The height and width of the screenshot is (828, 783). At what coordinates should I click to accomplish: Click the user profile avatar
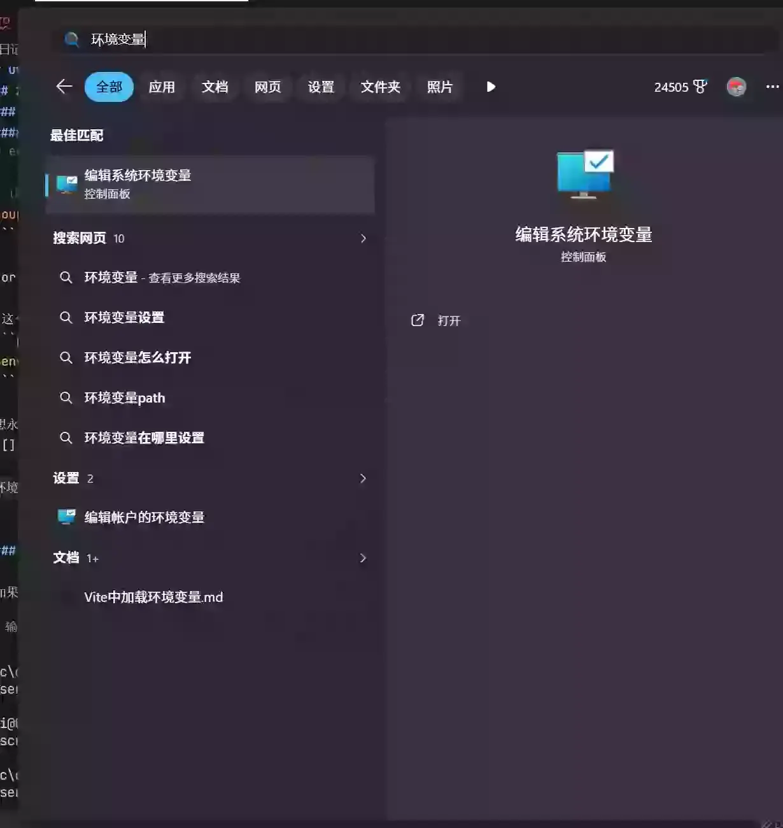click(x=736, y=87)
